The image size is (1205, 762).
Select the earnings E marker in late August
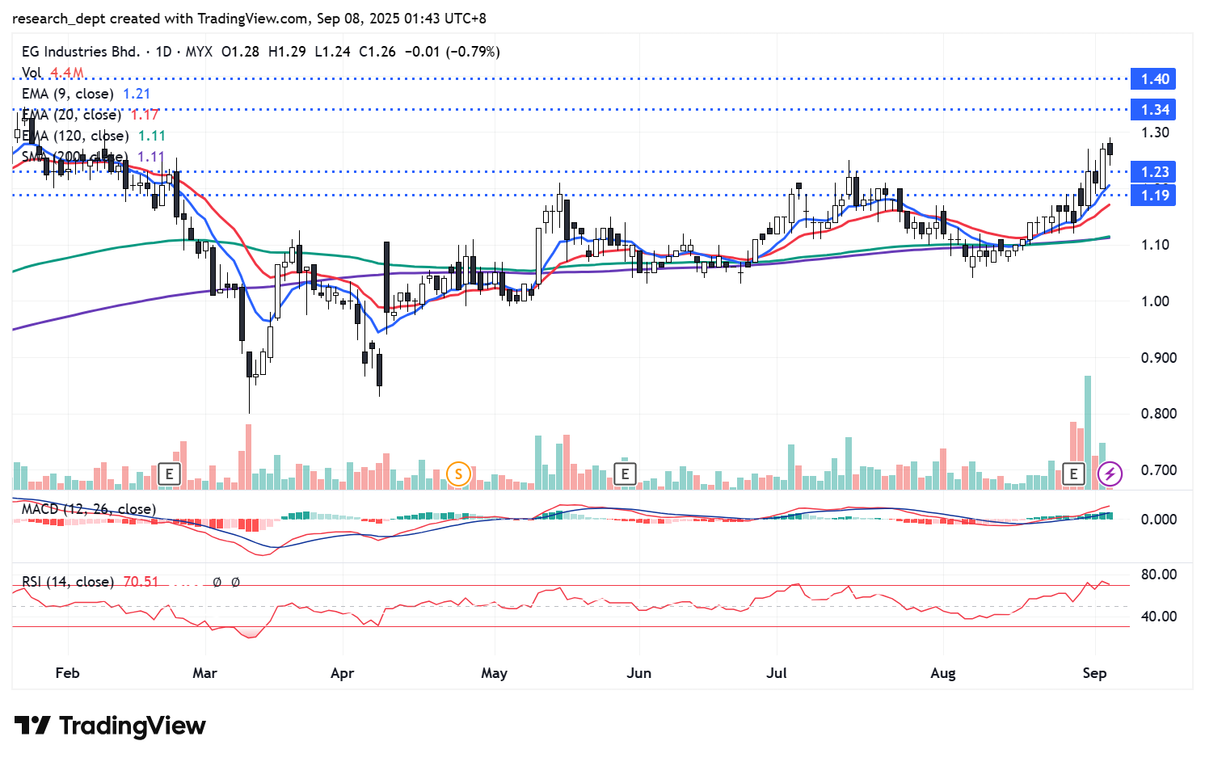(1073, 474)
